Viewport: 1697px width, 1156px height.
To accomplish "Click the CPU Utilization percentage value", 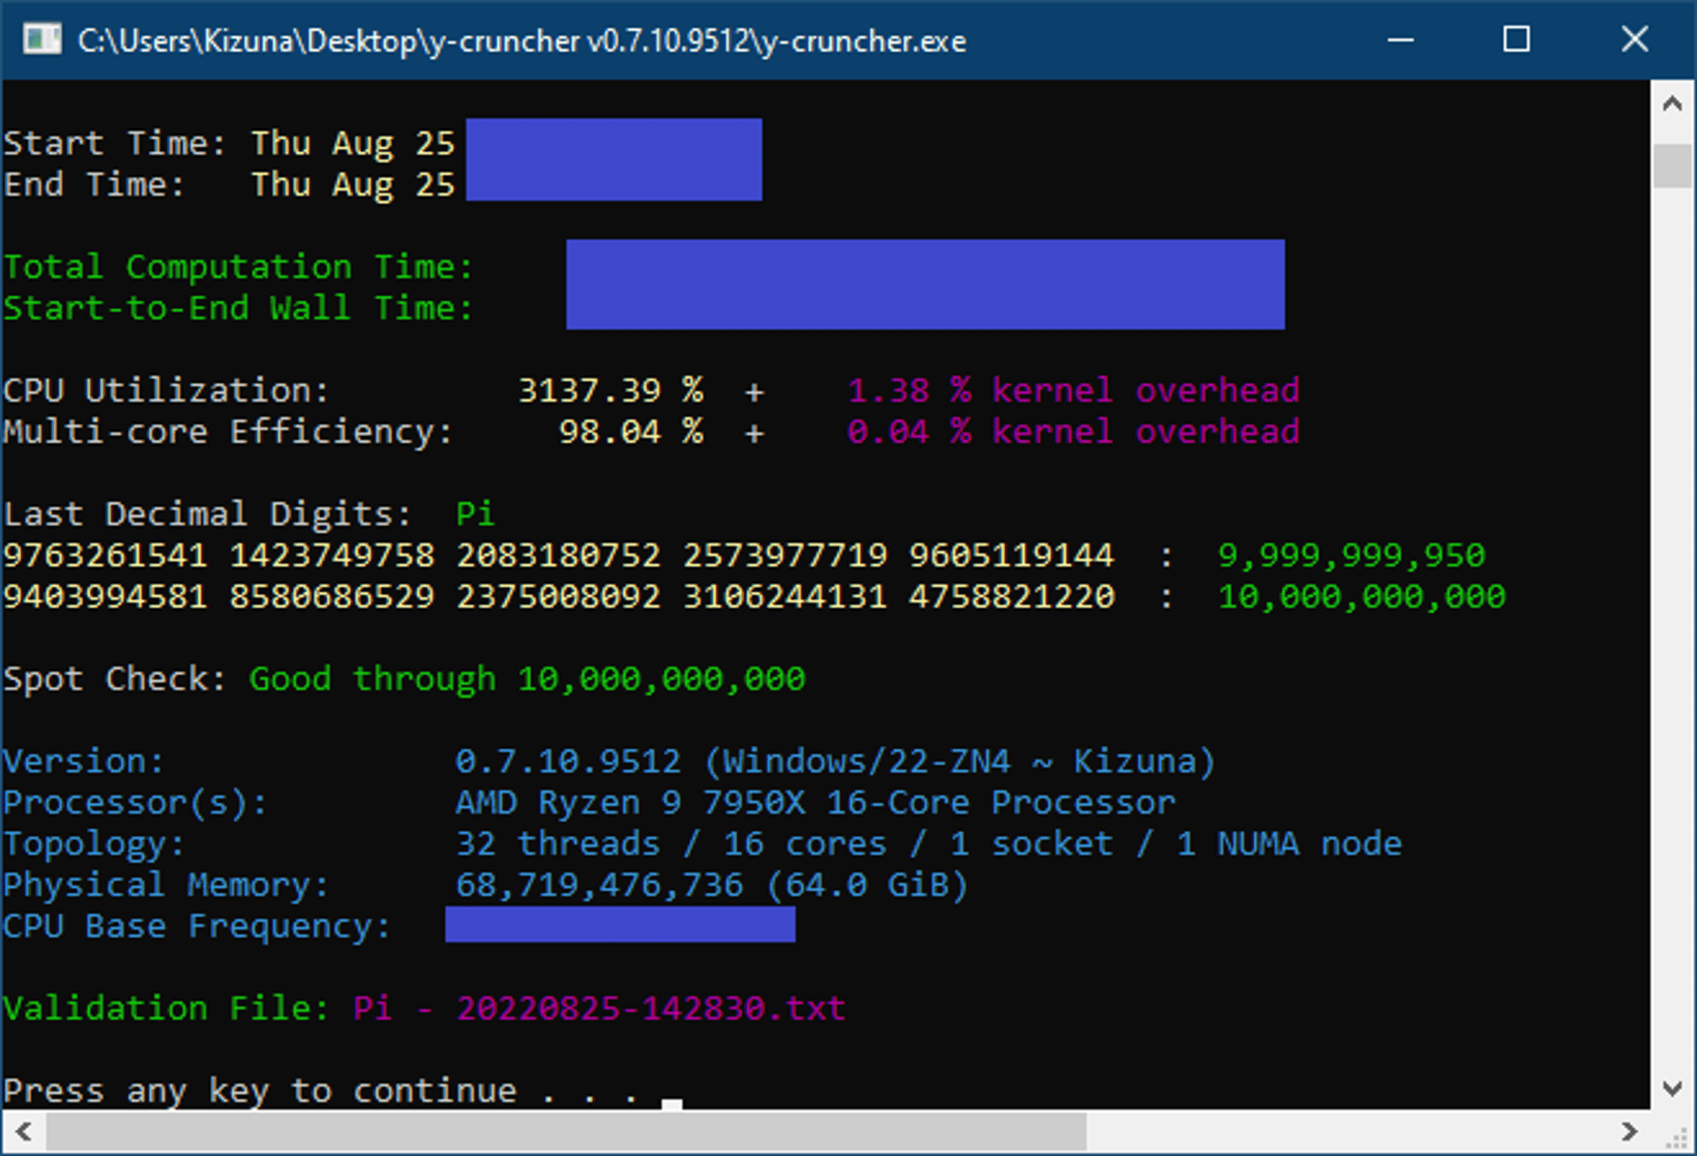I will (x=612, y=390).
